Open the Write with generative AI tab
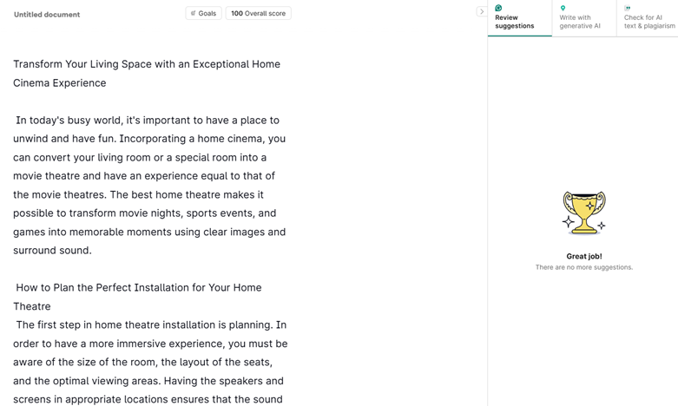The width and height of the screenshot is (678, 406). coord(581,21)
